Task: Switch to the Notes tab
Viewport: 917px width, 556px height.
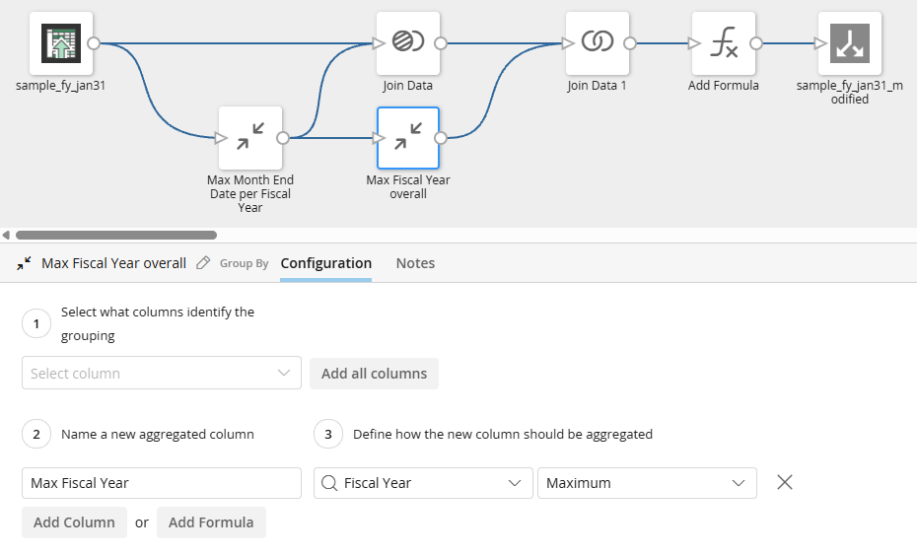Action: 415,263
